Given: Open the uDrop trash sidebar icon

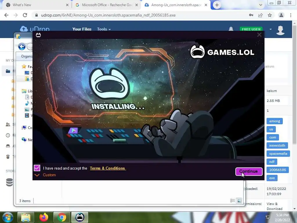Looking at the screenshot, I should [x=8, y=157].
